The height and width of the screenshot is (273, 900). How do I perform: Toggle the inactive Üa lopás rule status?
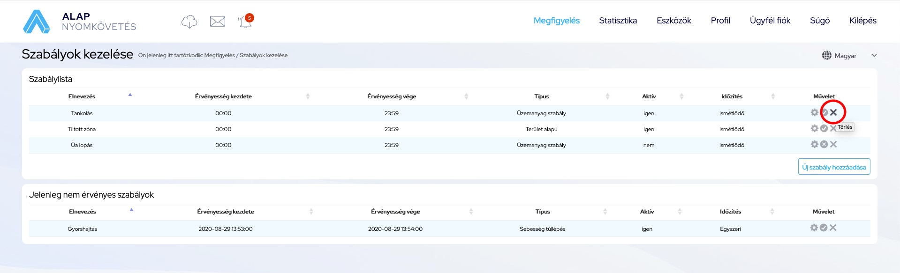824,144
